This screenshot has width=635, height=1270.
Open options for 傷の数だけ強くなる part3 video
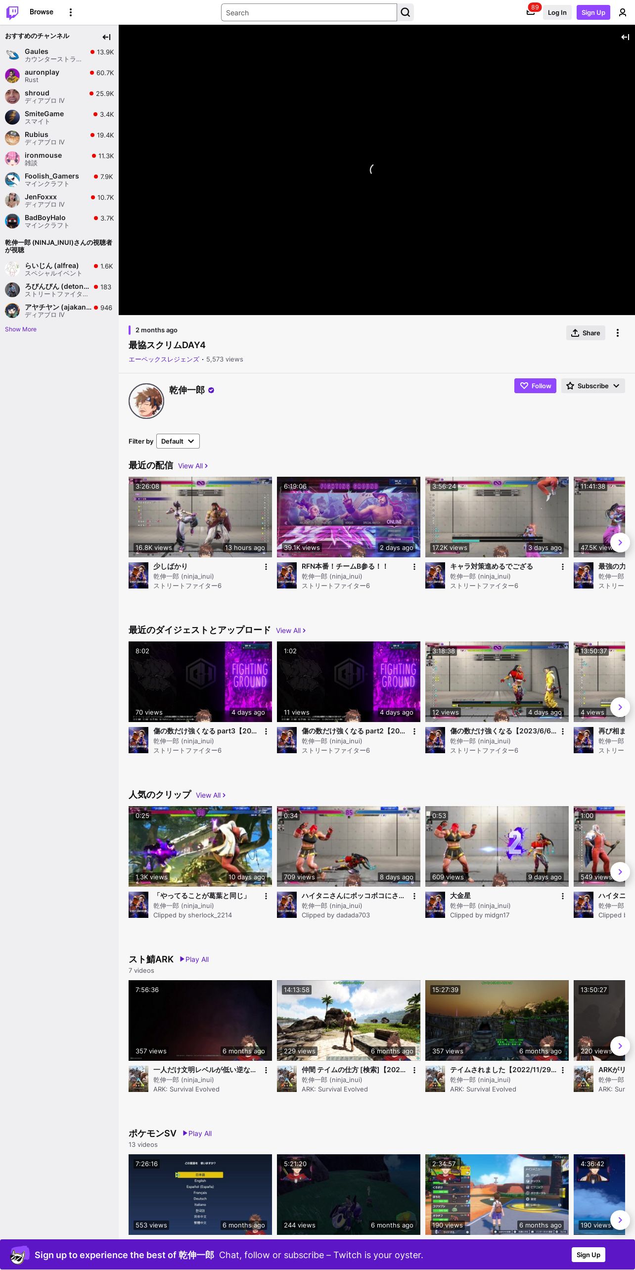point(266,731)
